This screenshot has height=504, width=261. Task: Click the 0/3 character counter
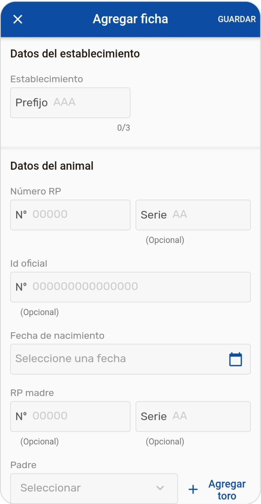[124, 128]
